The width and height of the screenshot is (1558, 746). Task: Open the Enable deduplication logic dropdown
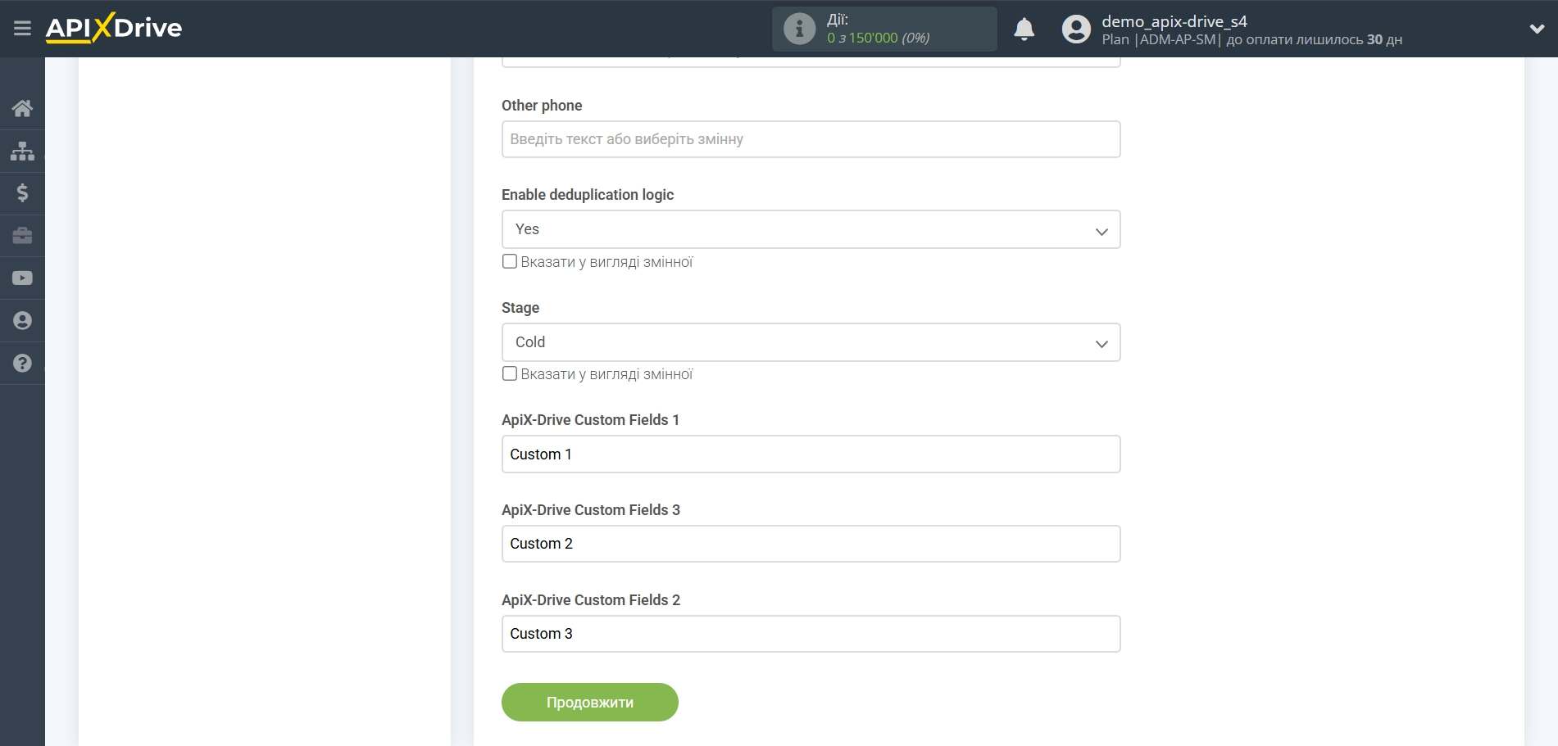pyautogui.click(x=810, y=229)
